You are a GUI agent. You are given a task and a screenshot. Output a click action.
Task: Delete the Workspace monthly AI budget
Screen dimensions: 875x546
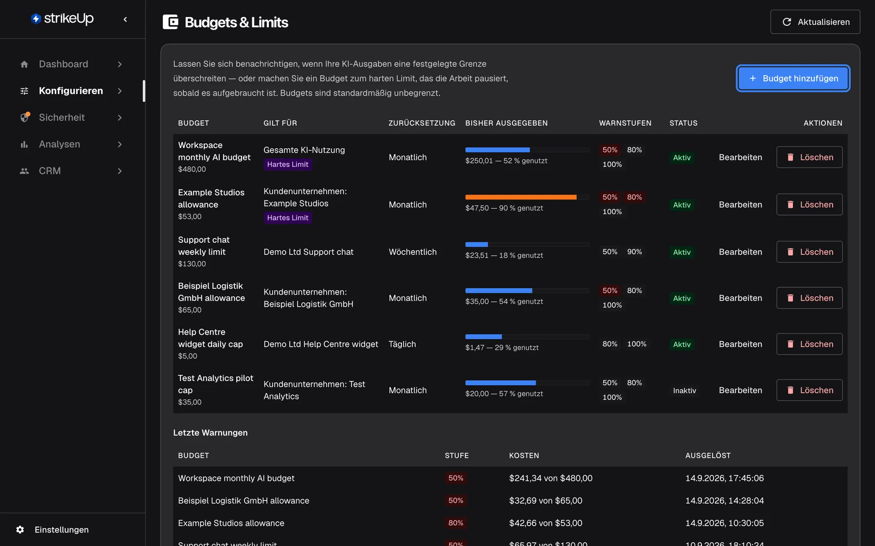click(x=809, y=157)
